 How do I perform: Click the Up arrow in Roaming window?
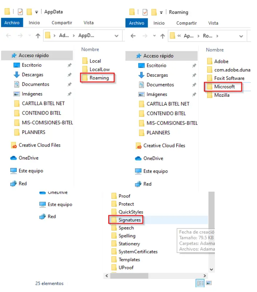coord(162,36)
